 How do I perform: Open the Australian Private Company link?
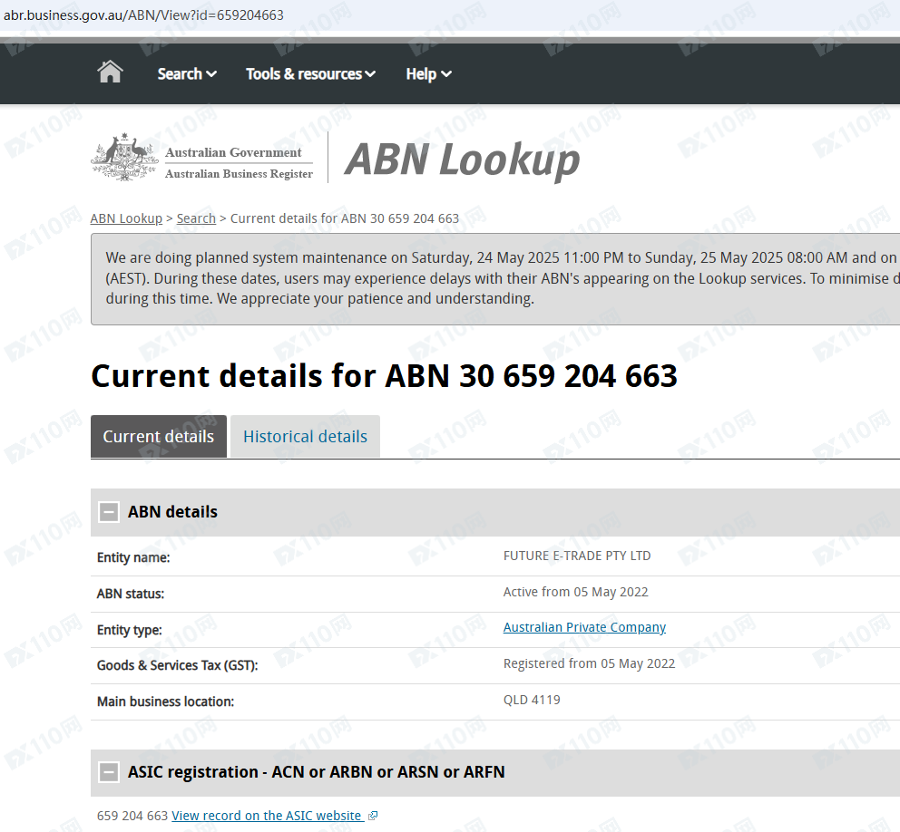584,627
